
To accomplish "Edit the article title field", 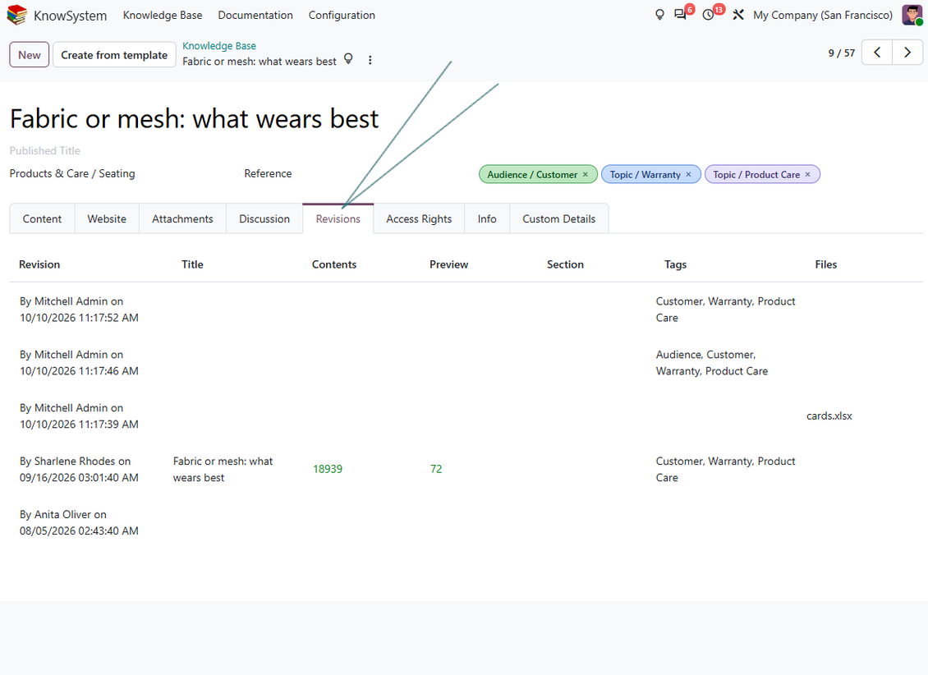I will [x=194, y=119].
